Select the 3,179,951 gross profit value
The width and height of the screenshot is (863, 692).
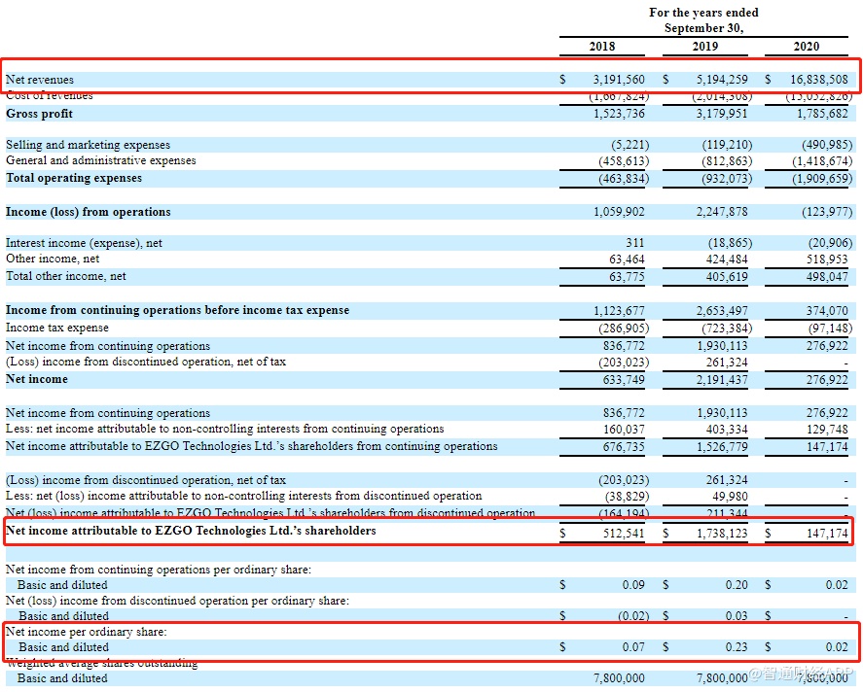719,114
